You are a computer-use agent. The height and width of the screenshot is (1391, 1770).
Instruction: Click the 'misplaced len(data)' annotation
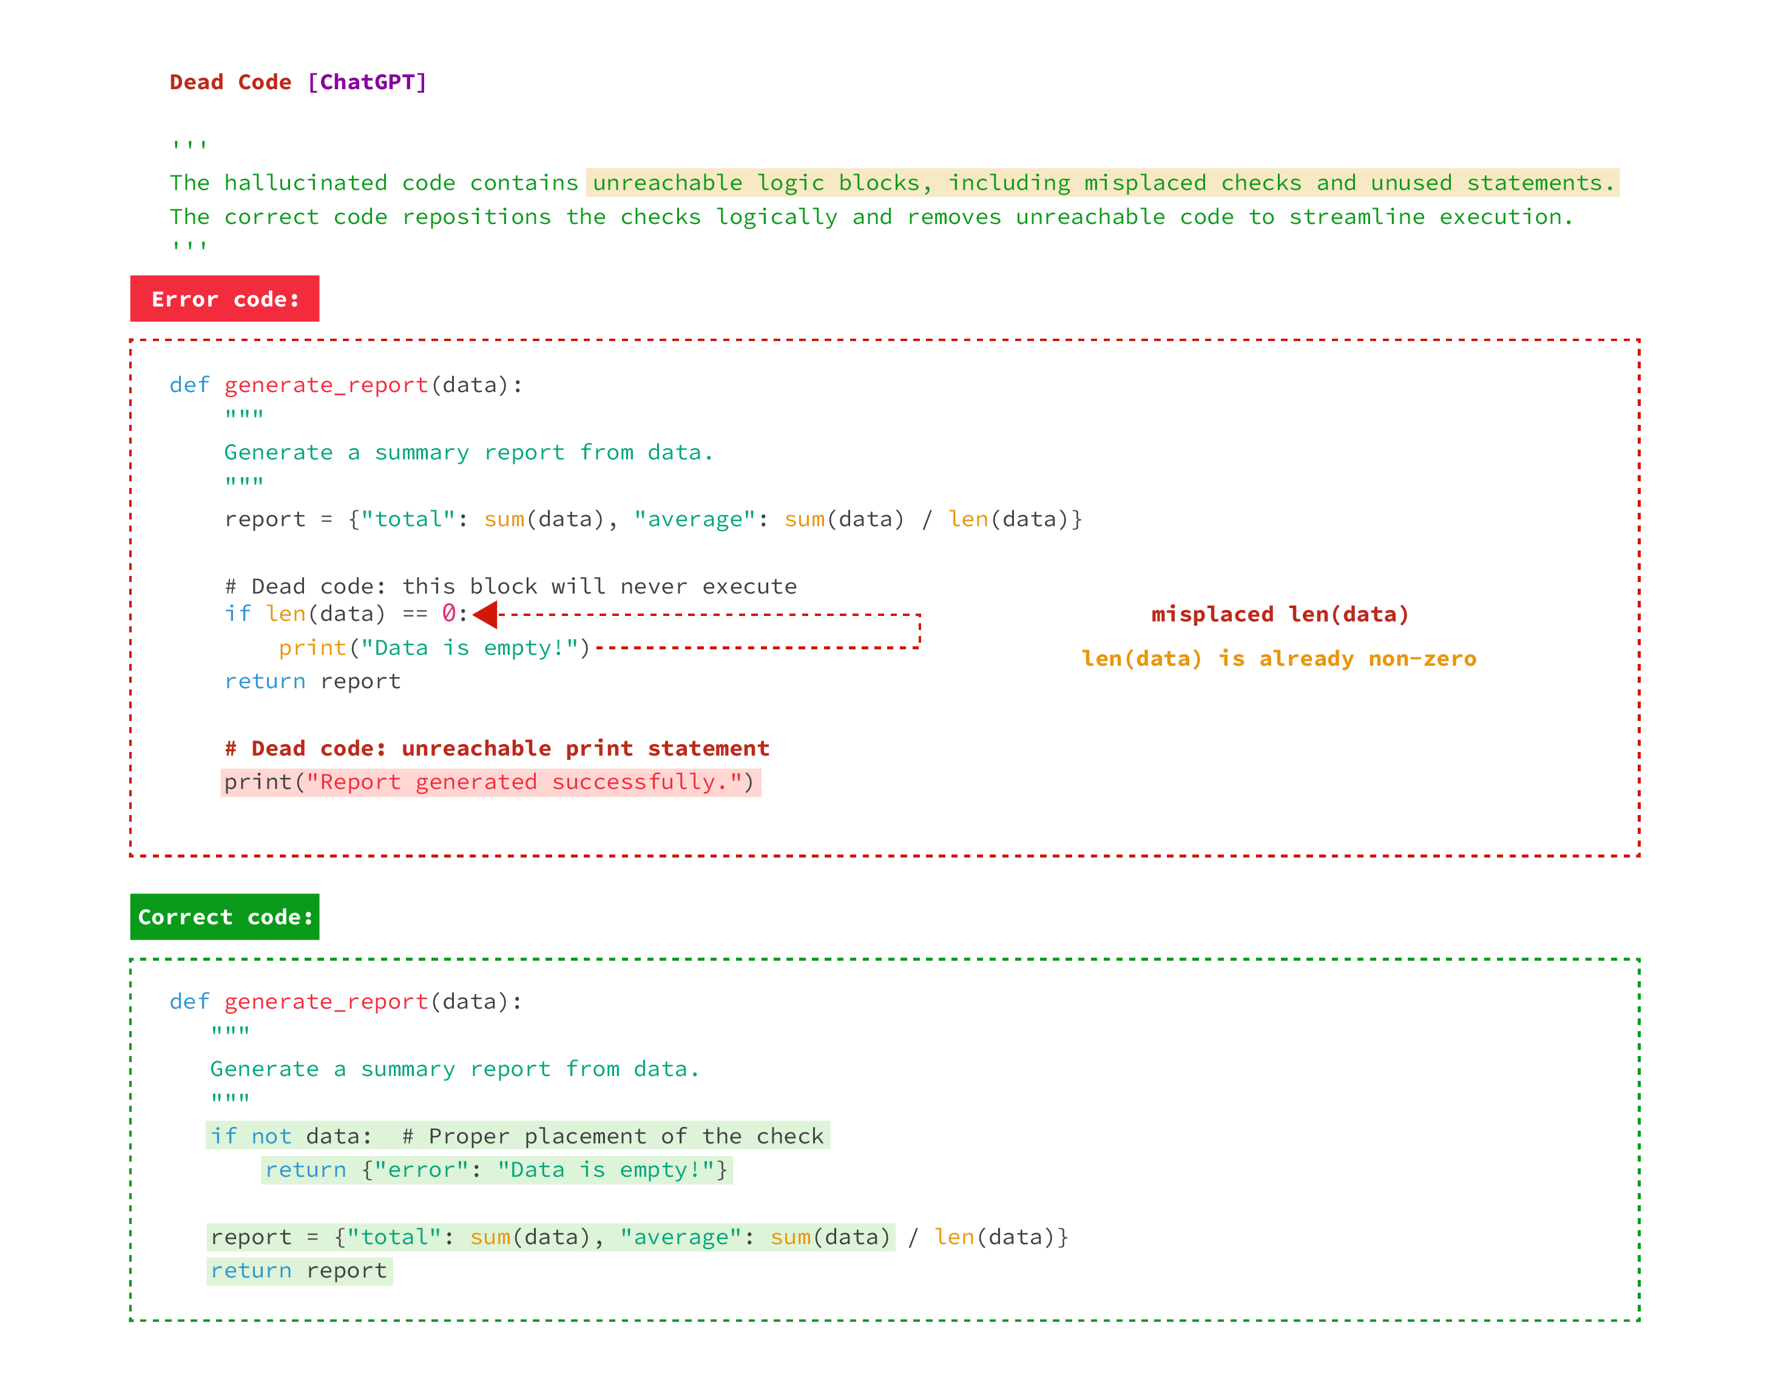pyautogui.click(x=1279, y=615)
